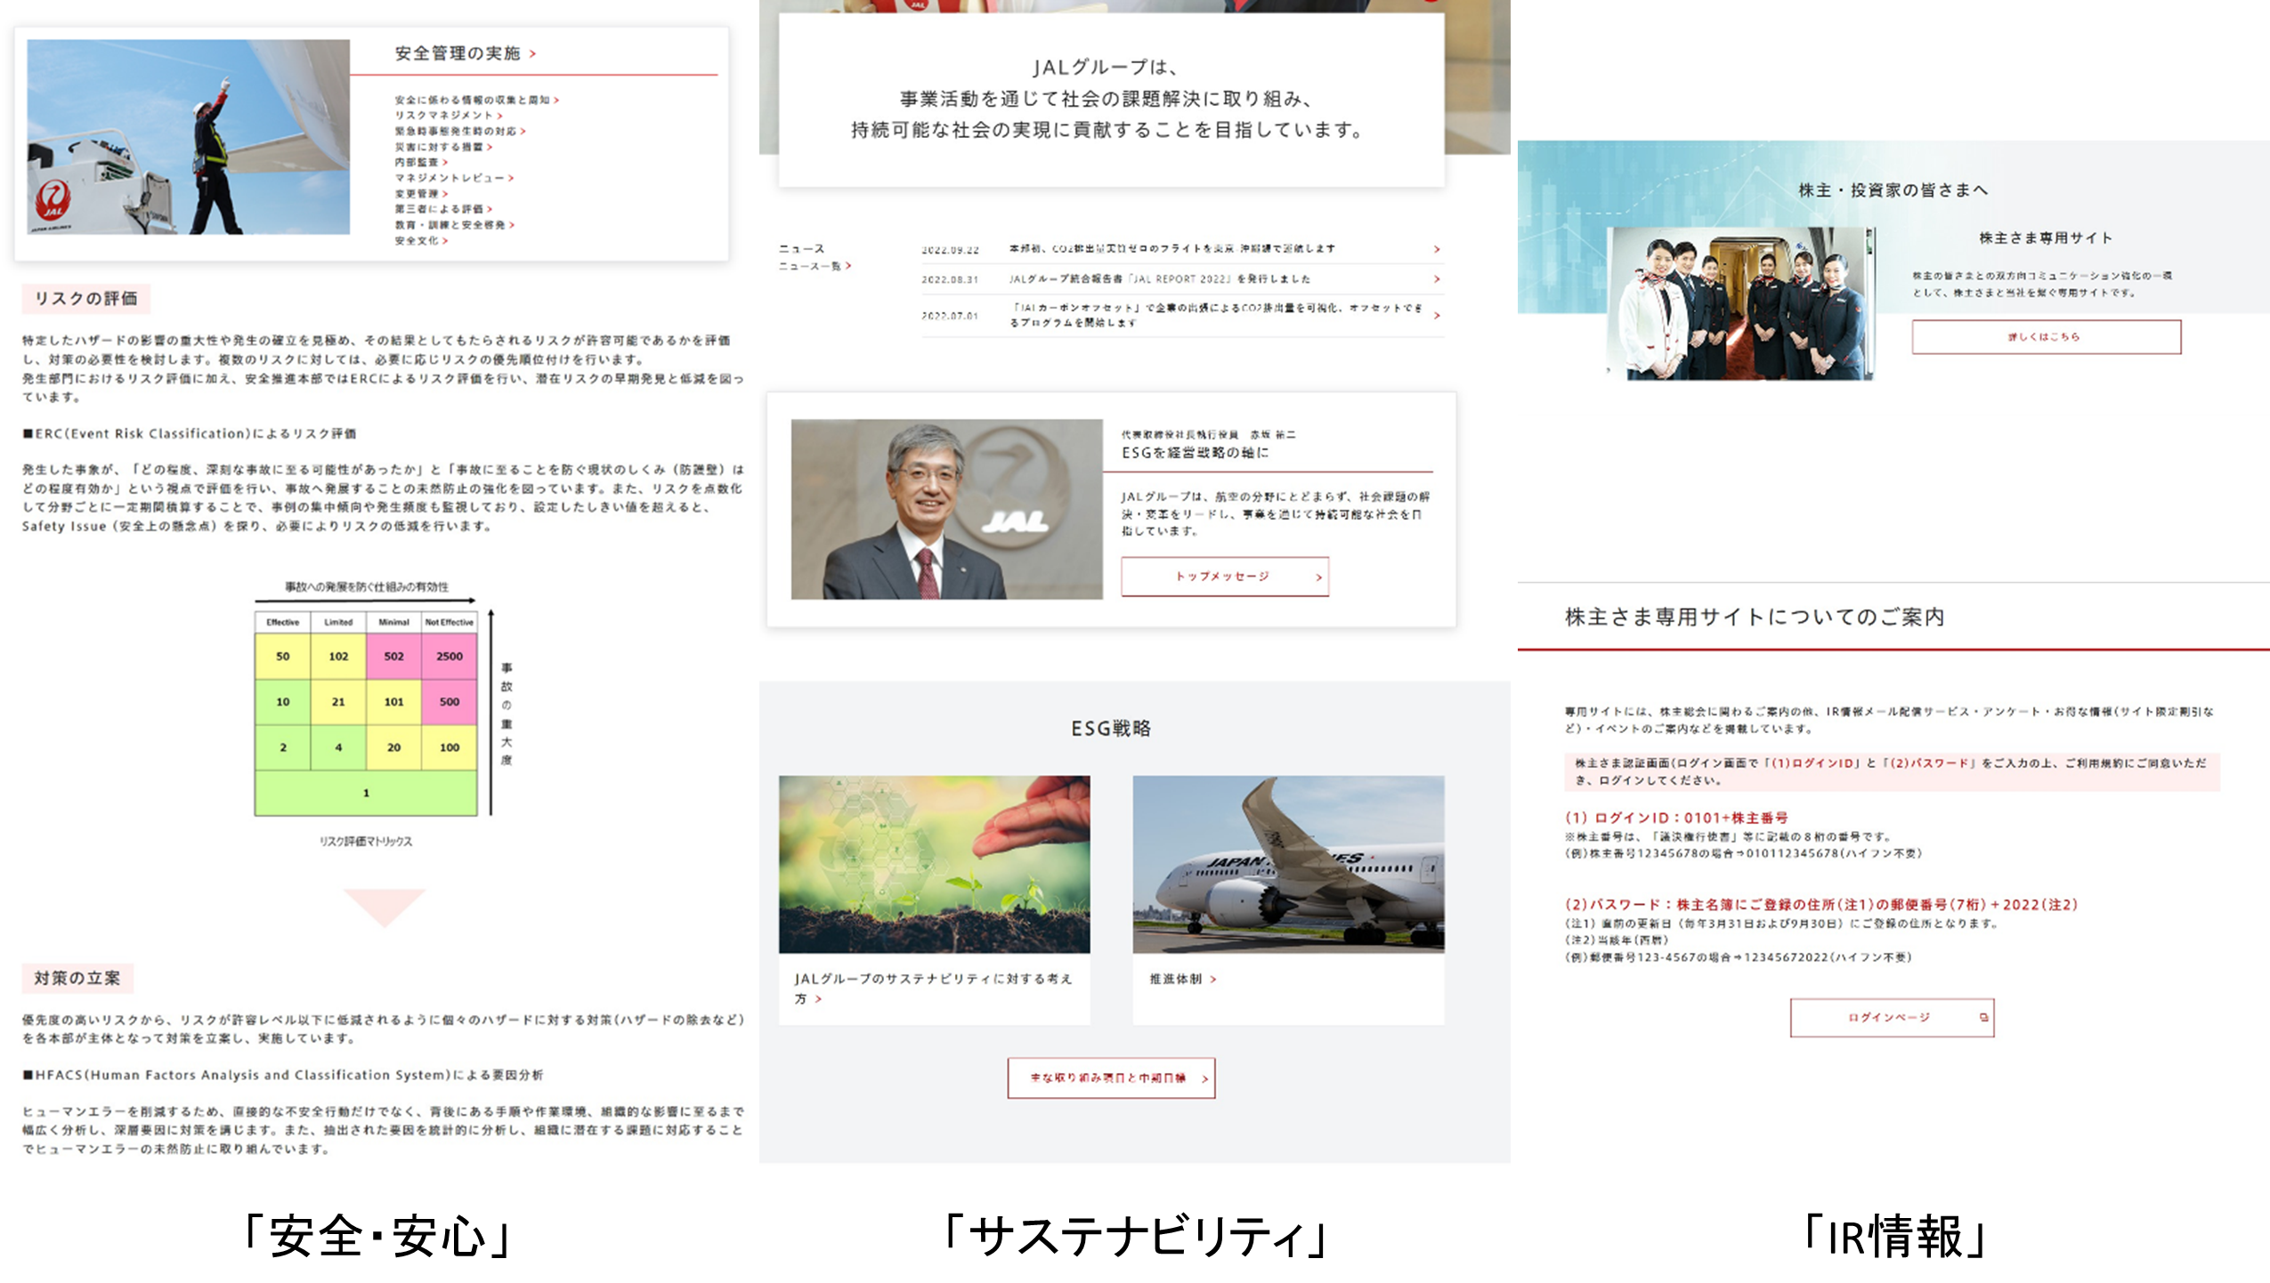Click arrow icon of 2022.09.22 news row
This screenshot has height=1283, width=2270.
[1437, 249]
